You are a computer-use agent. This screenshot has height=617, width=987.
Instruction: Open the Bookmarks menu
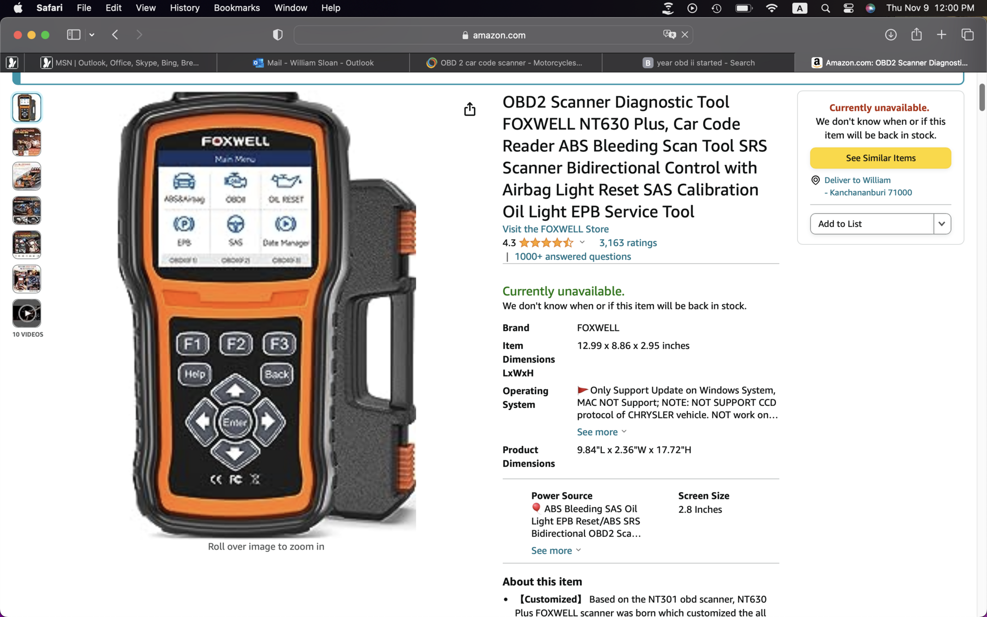pyautogui.click(x=237, y=8)
